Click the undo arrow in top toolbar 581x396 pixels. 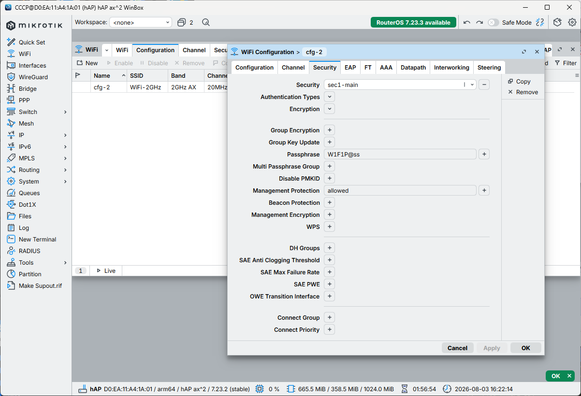click(x=466, y=22)
